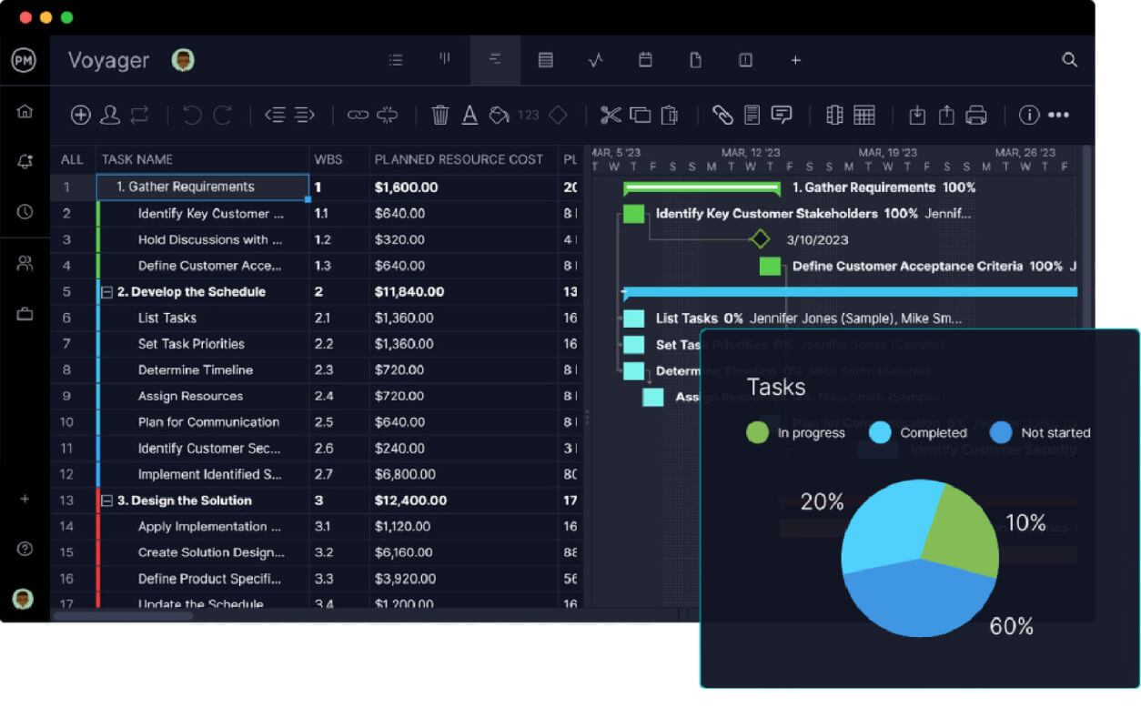Click the link tasks chain icon
Screen dimensions: 1141x728
click(358, 115)
